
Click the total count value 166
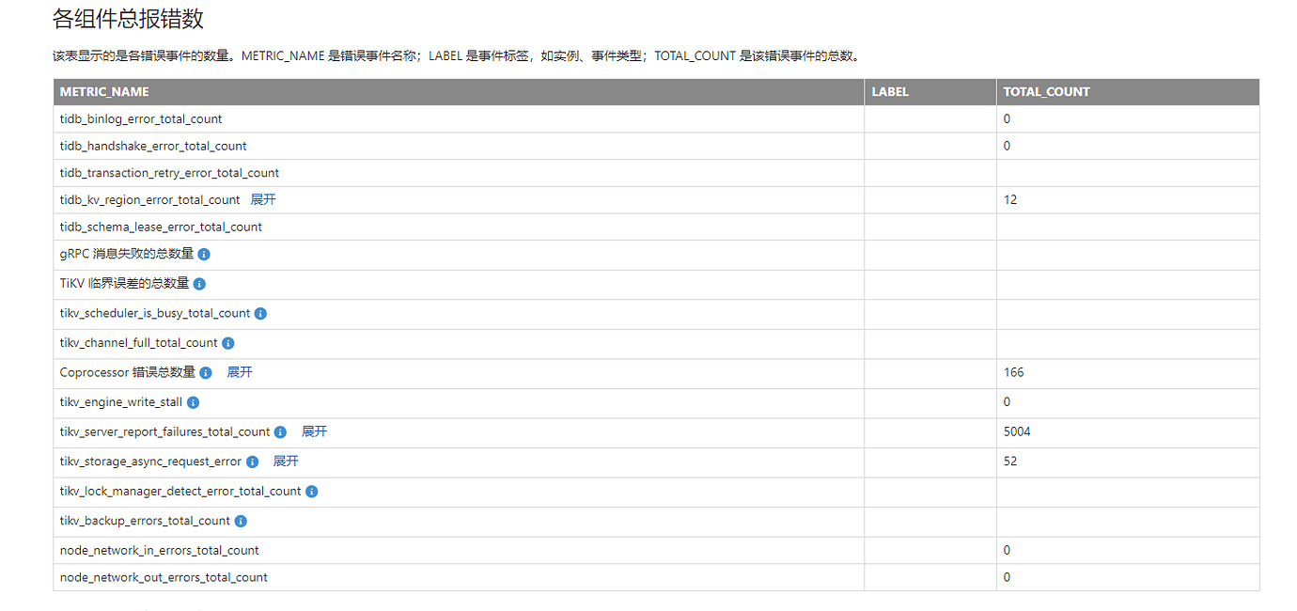1013,372
